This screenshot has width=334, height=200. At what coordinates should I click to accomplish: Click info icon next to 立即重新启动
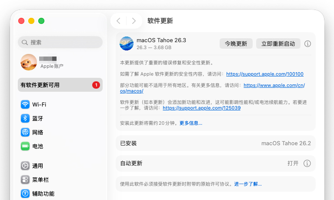[307, 43]
